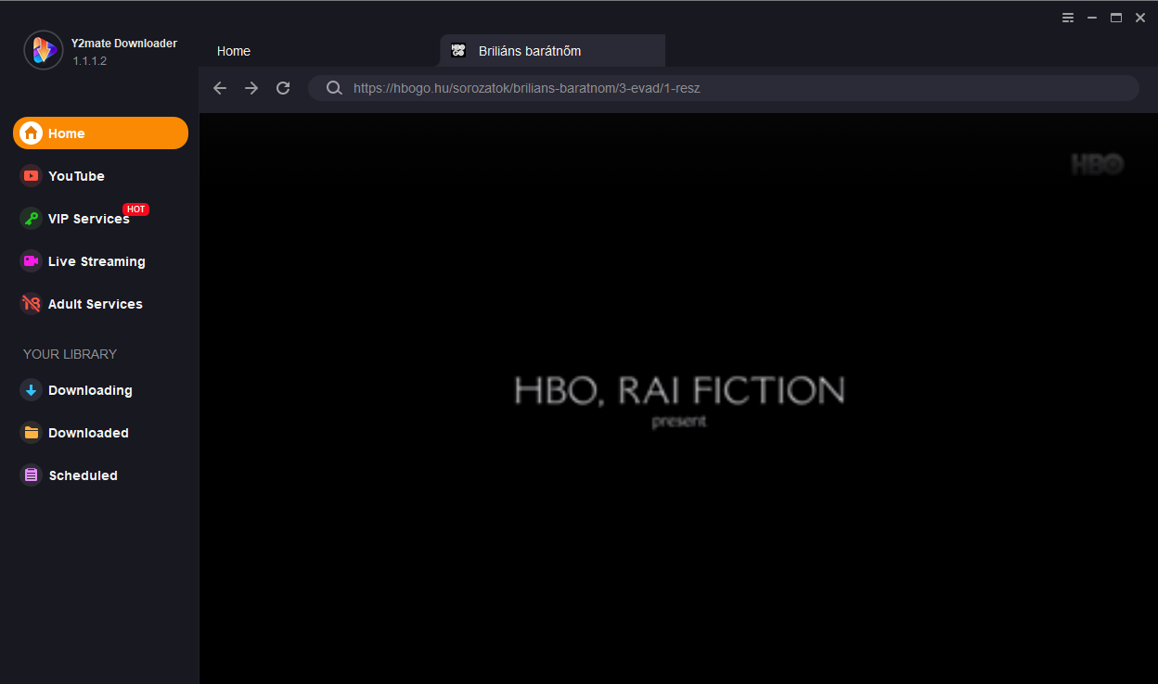This screenshot has width=1158, height=684.
Task: Open Live Streaming label in sidebar
Action: [x=96, y=261]
